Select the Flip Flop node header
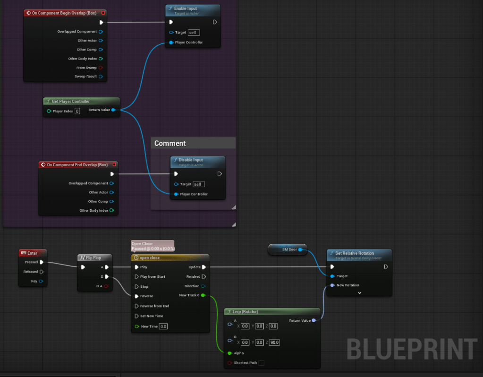483x377 pixels. [x=95, y=257]
